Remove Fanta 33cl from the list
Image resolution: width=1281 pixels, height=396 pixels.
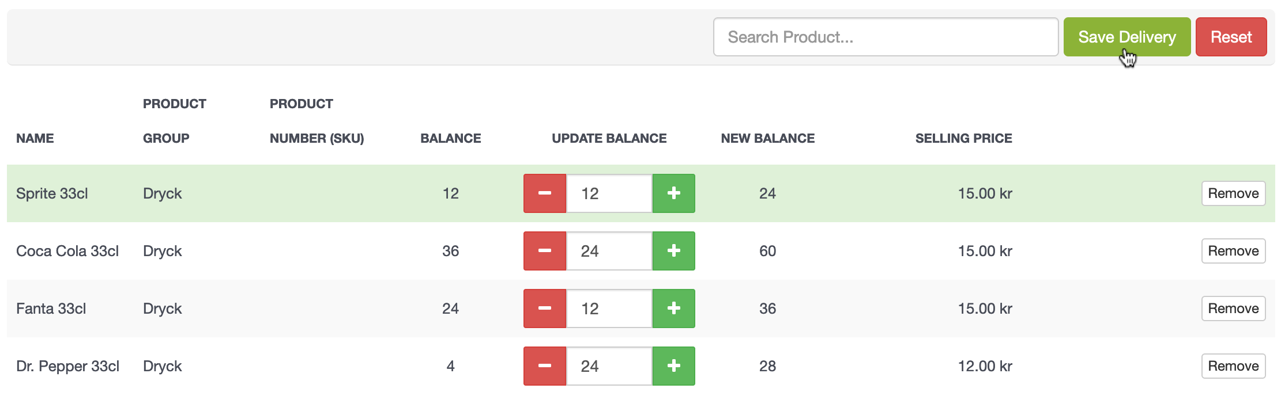click(1234, 309)
